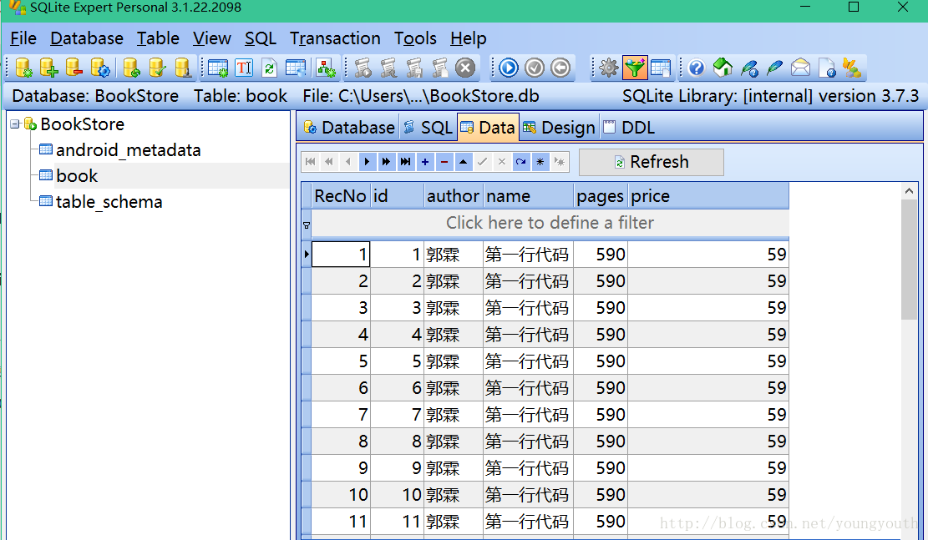The height and width of the screenshot is (540, 928).
Task: Click the edit record up-triangle button
Action: point(464,161)
